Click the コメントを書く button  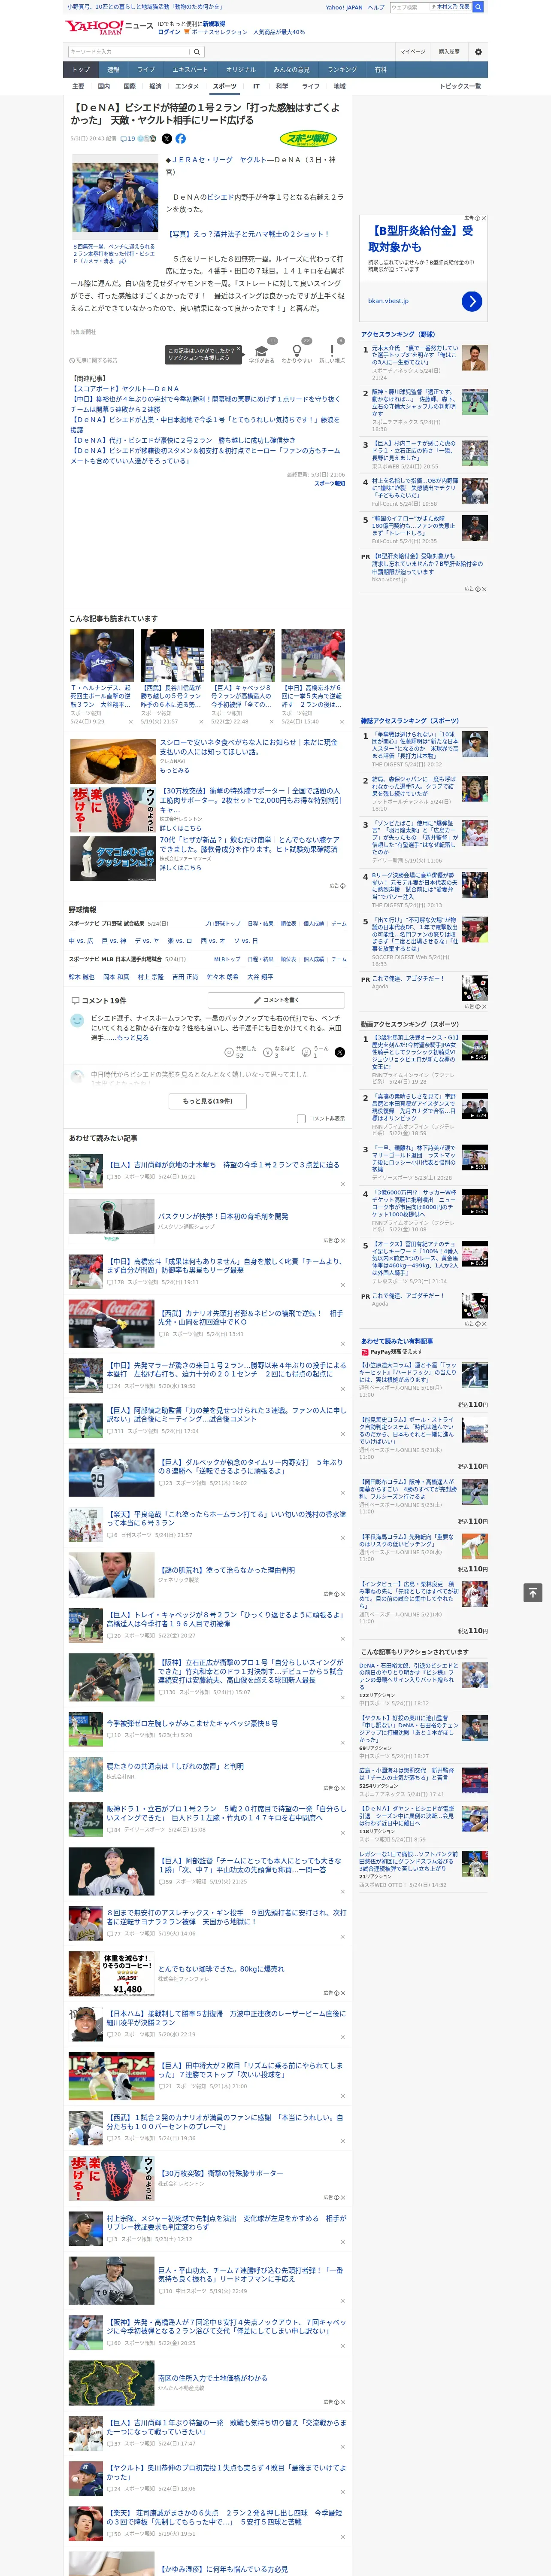[x=277, y=1000]
